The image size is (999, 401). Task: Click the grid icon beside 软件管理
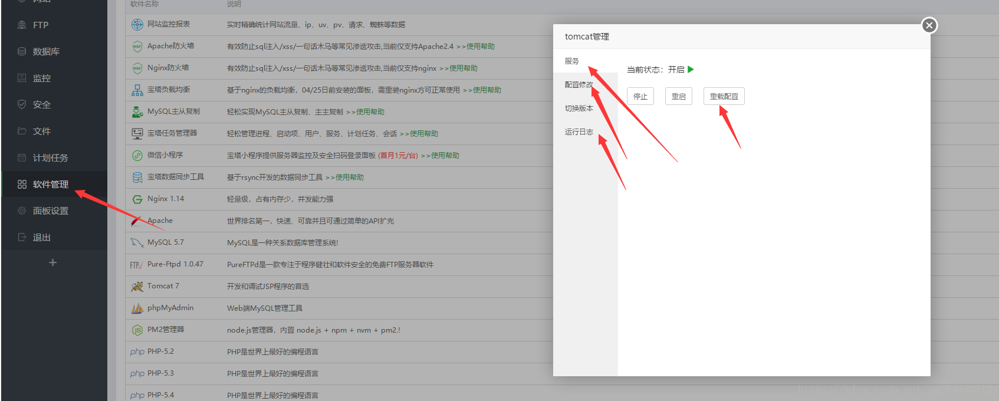click(x=22, y=184)
